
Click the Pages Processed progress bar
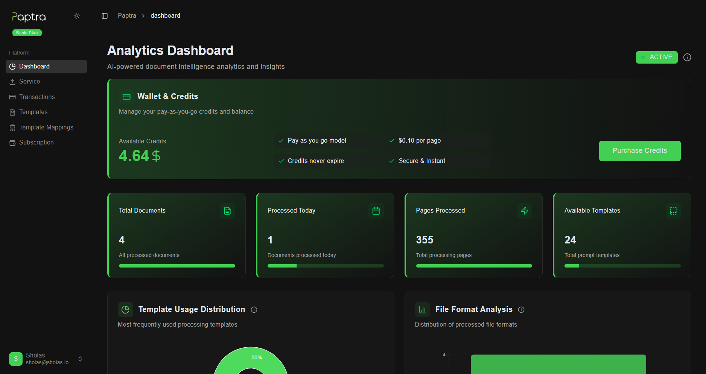point(474,266)
